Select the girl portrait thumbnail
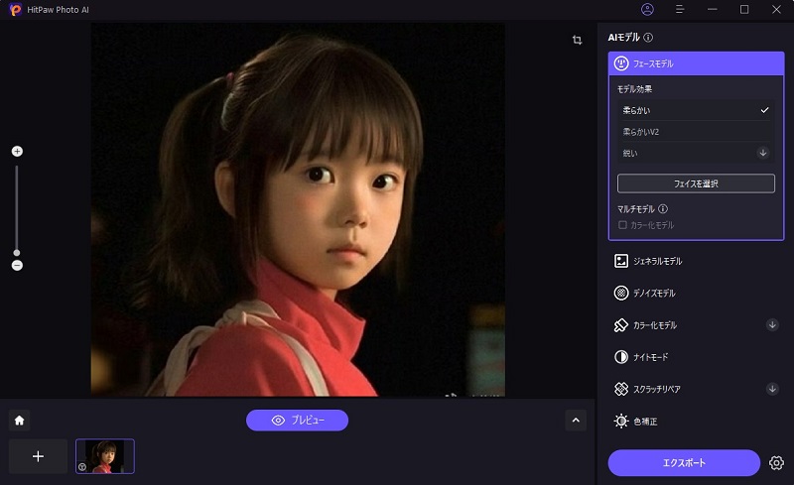This screenshot has width=794, height=485. point(105,456)
